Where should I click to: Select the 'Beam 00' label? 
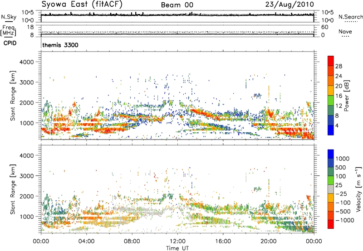pyautogui.click(x=177, y=5)
